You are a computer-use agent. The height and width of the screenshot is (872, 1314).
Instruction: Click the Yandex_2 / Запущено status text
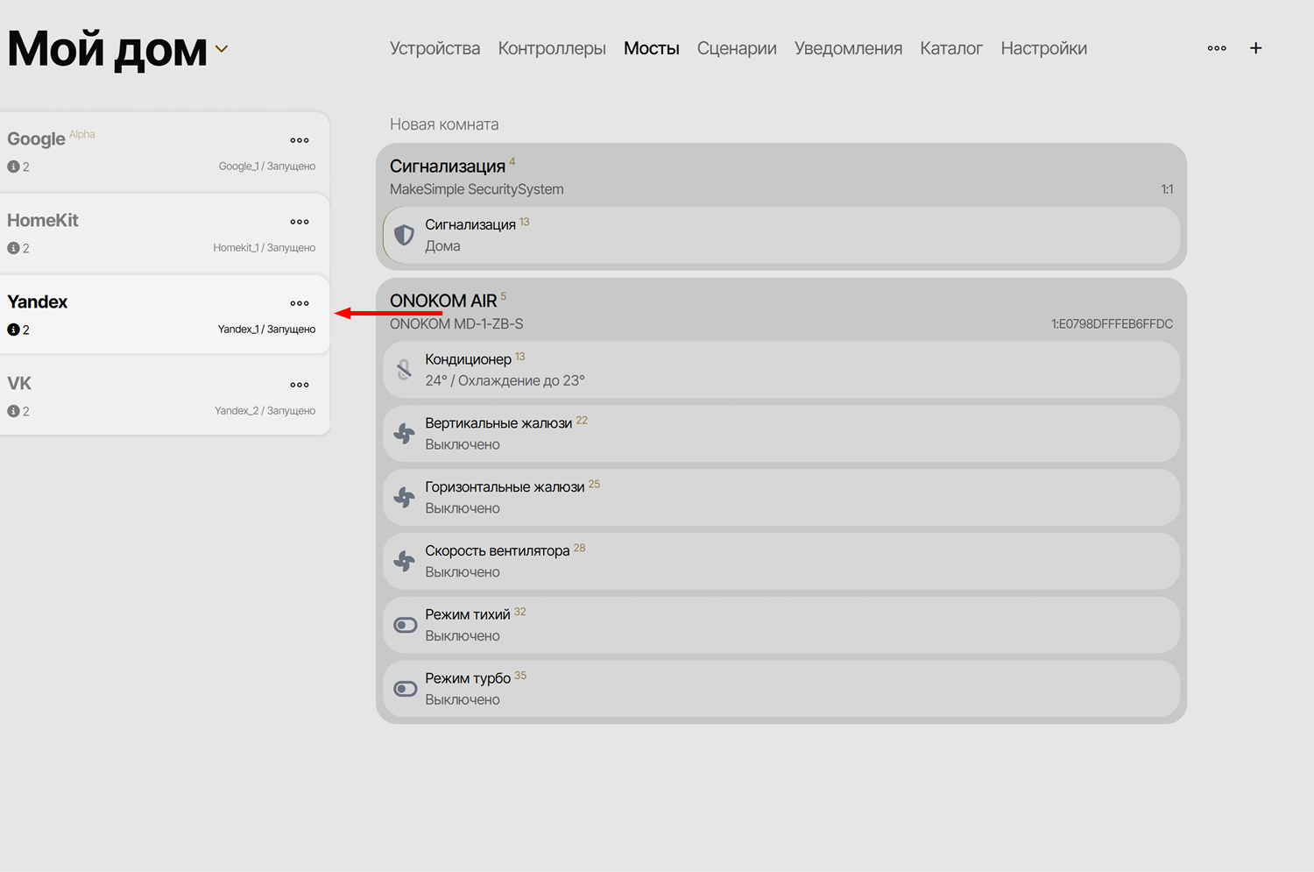[265, 411]
